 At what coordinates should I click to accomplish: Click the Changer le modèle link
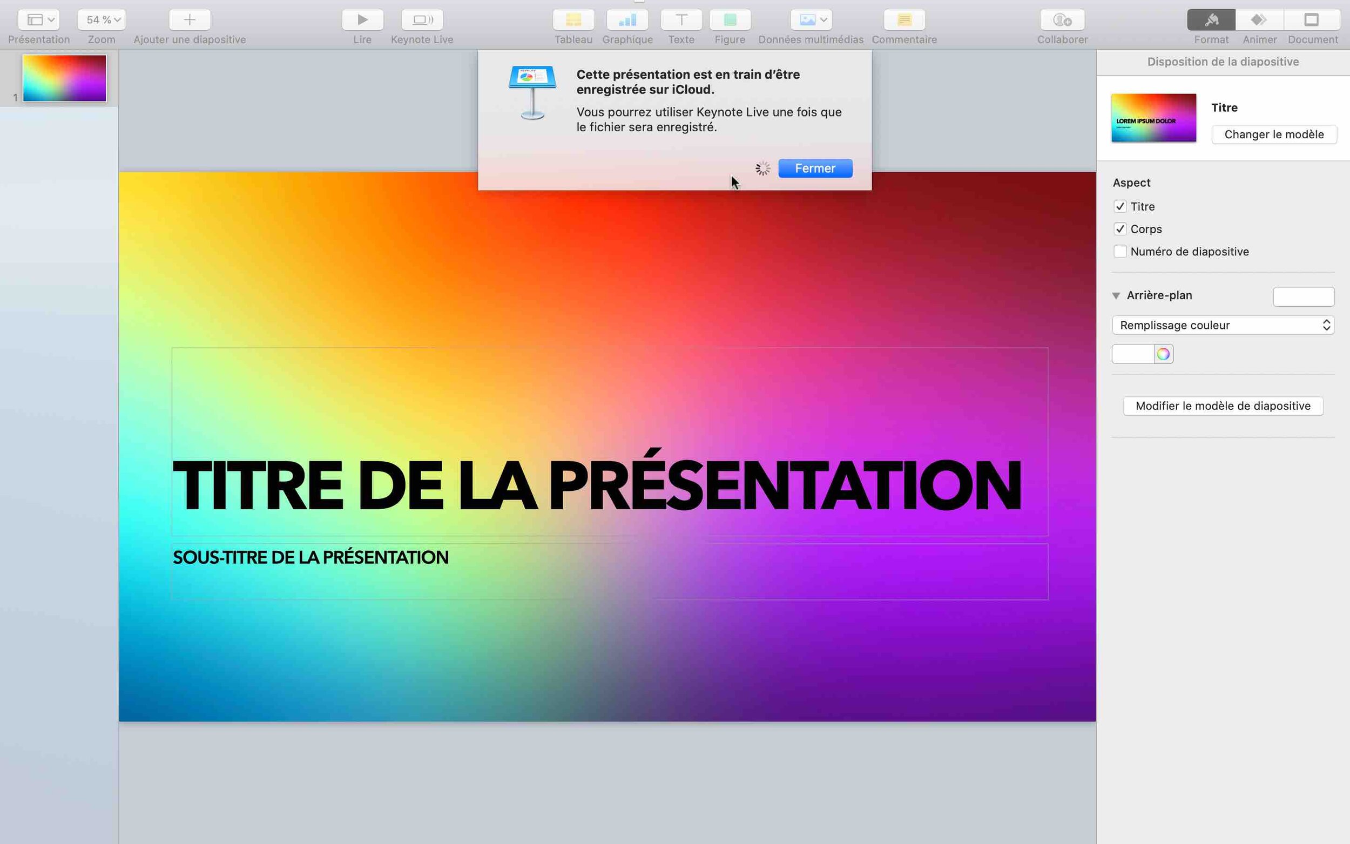coord(1274,134)
